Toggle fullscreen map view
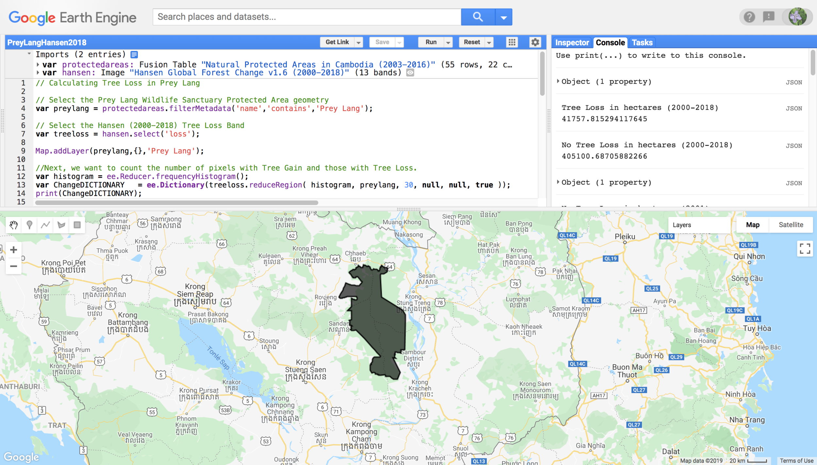 [805, 249]
